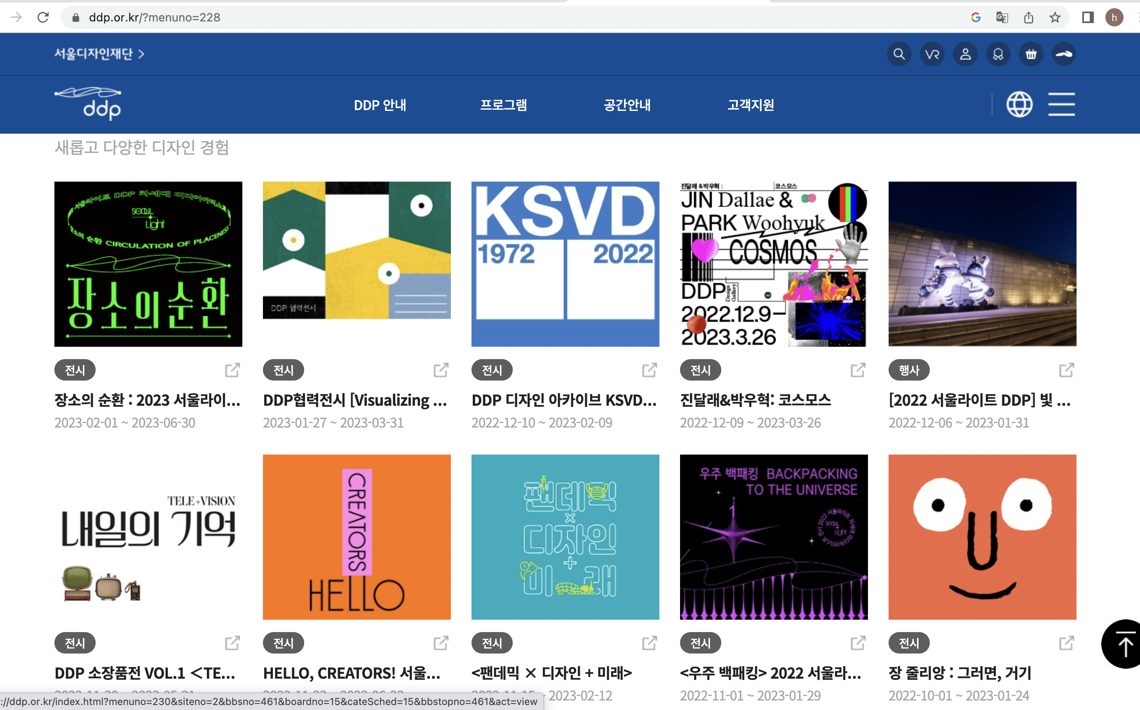Screen dimensions: 1140x710
Task: Open the shopping basket icon
Action: click(1031, 54)
